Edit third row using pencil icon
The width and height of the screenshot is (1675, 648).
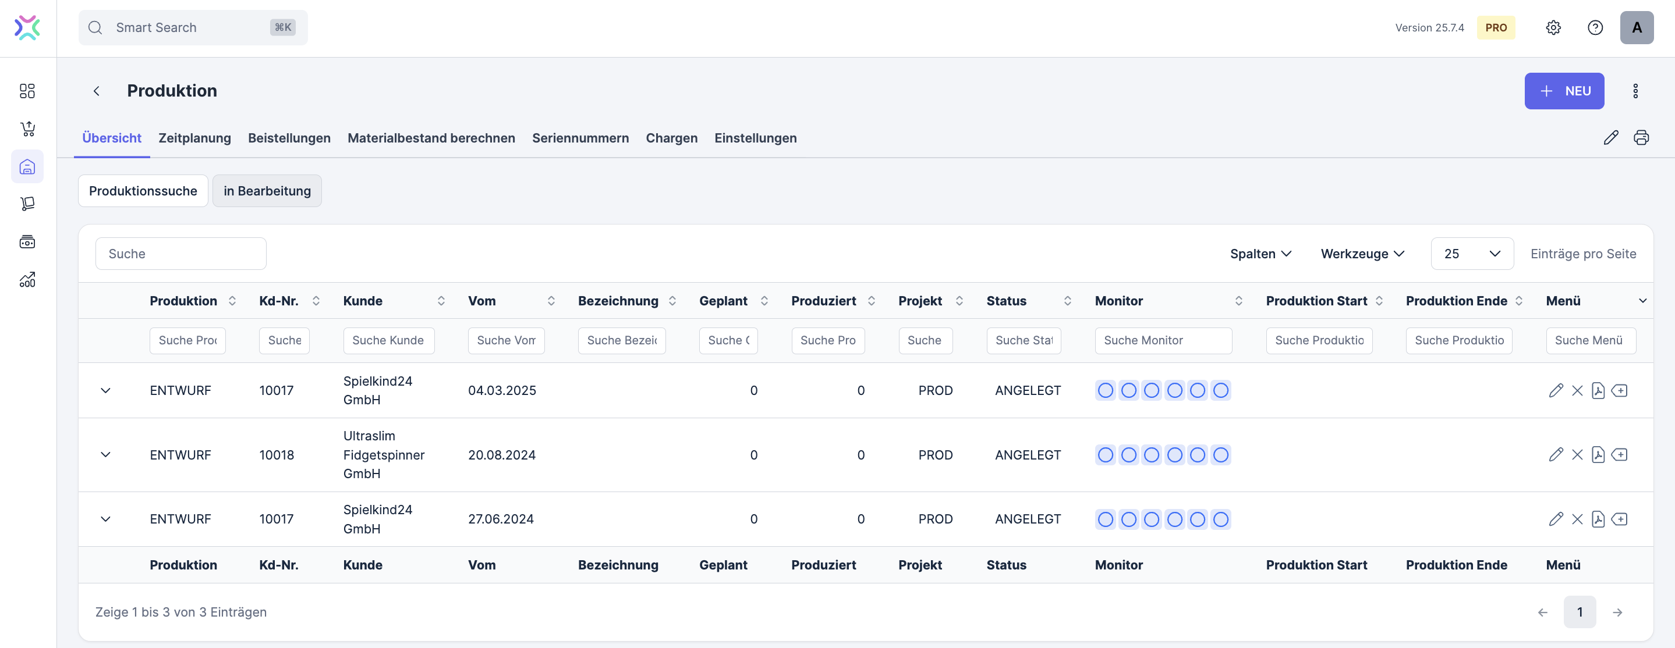[x=1556, y=519]
